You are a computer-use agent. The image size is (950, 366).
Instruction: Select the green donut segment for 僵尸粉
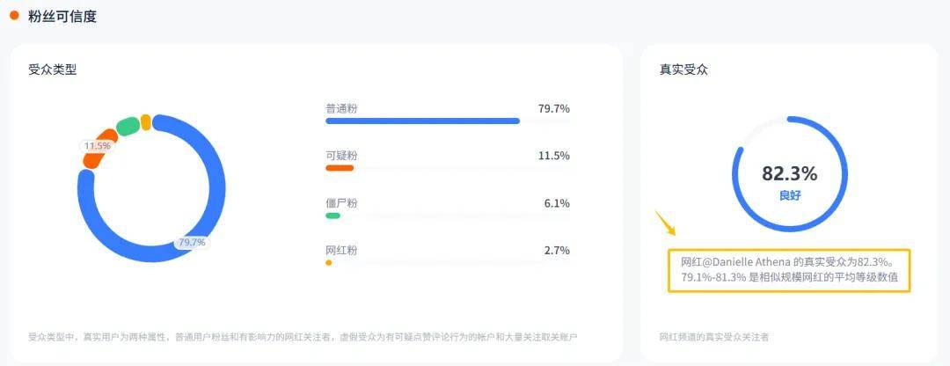pyautogui.click(x=128, y=126)
